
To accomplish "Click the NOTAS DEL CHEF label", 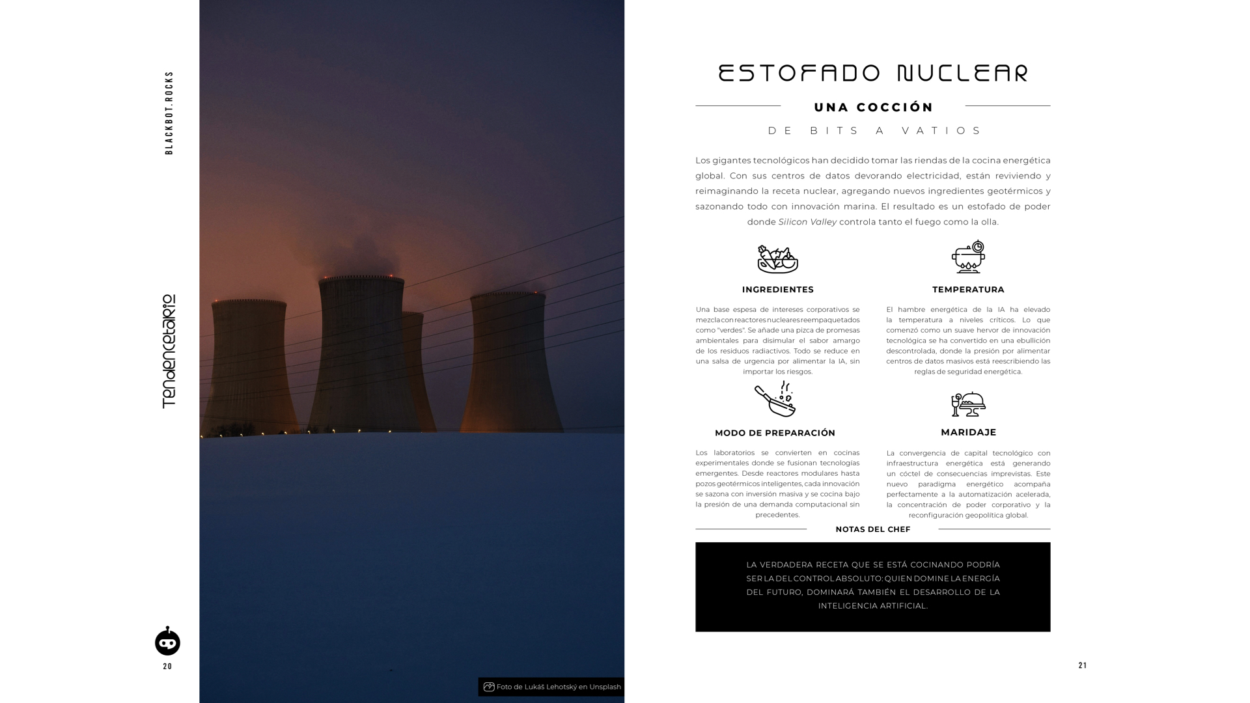I will 872,529.
